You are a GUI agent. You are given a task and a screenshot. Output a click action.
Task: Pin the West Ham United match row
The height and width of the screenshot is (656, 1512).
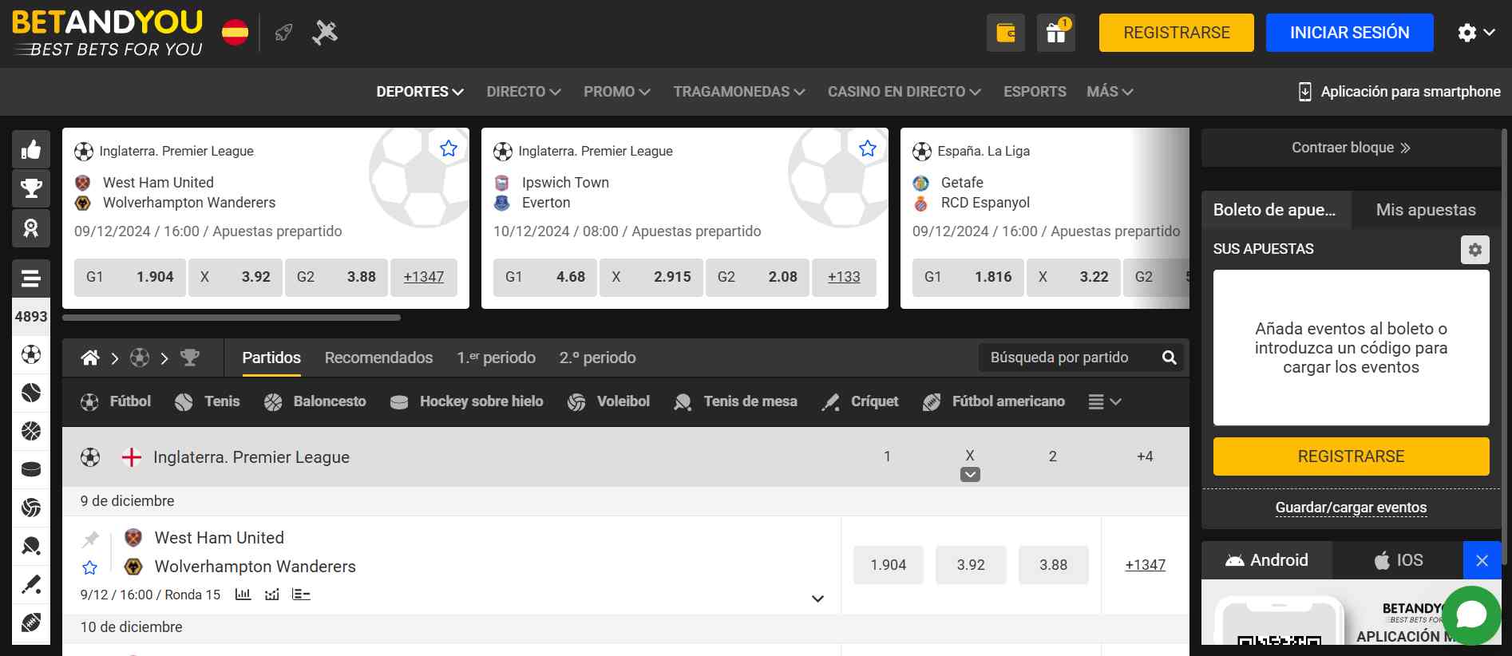90,539
